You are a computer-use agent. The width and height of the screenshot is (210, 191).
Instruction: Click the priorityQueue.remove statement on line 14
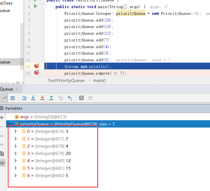coord(95,73)
